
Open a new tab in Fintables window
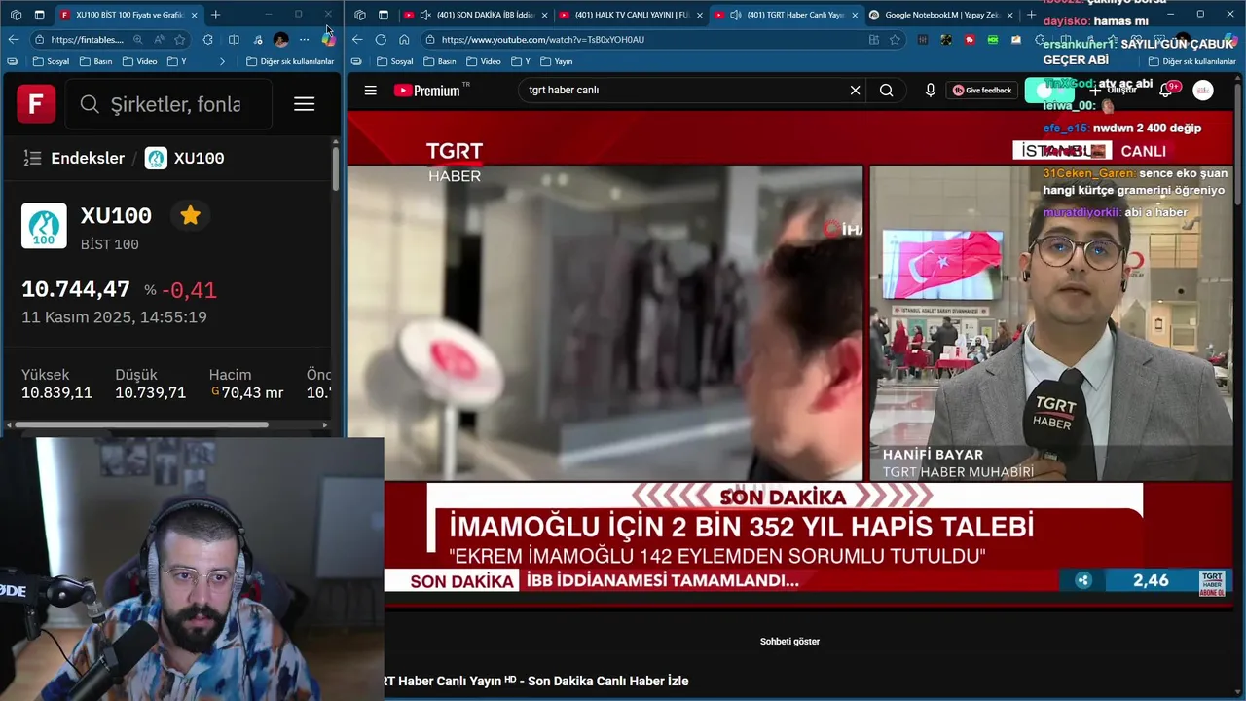(216, 15)
